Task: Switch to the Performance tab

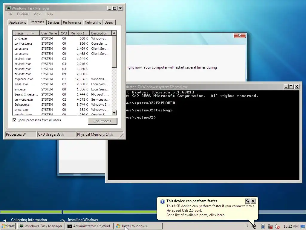Action: (72, 22)
